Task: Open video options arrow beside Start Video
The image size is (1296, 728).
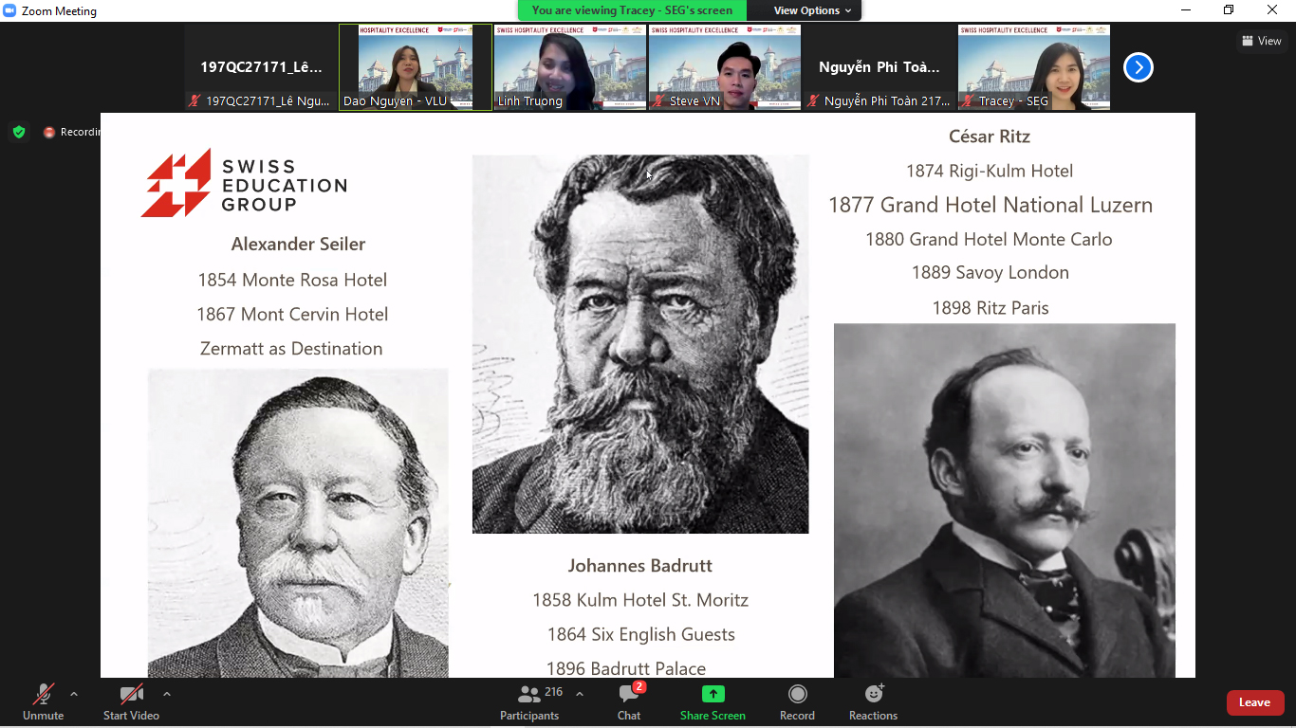Action: (x=167, y=694)
